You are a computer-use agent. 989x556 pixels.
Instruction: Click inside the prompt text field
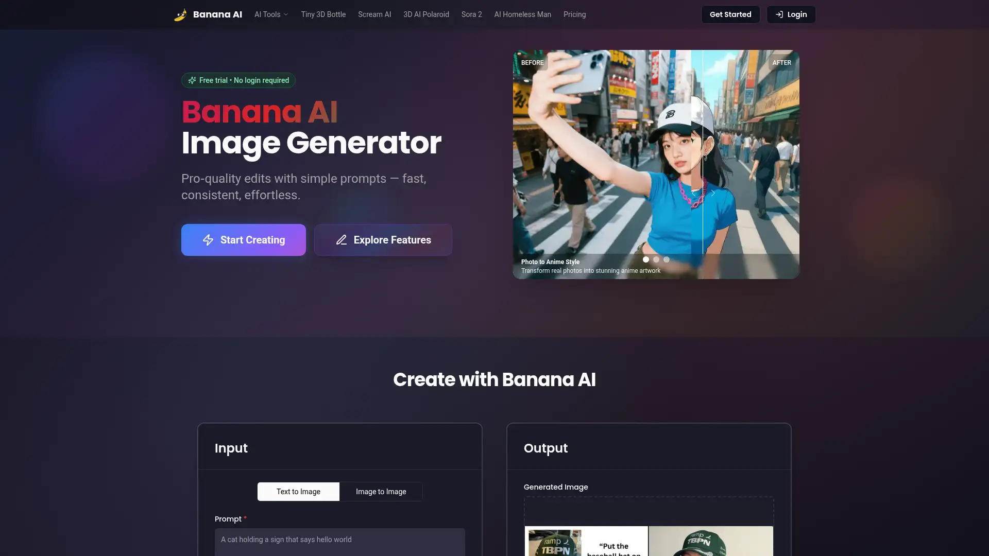coord(339,542)
